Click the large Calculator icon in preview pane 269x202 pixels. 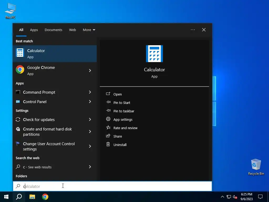[x=154, y=54]
